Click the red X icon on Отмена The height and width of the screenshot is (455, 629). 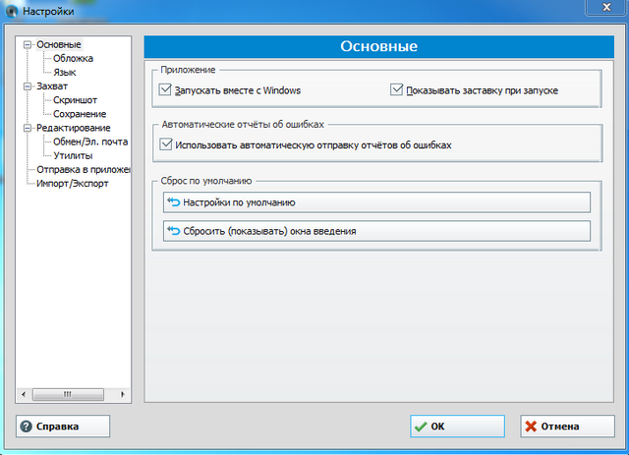tap(531, 427)
